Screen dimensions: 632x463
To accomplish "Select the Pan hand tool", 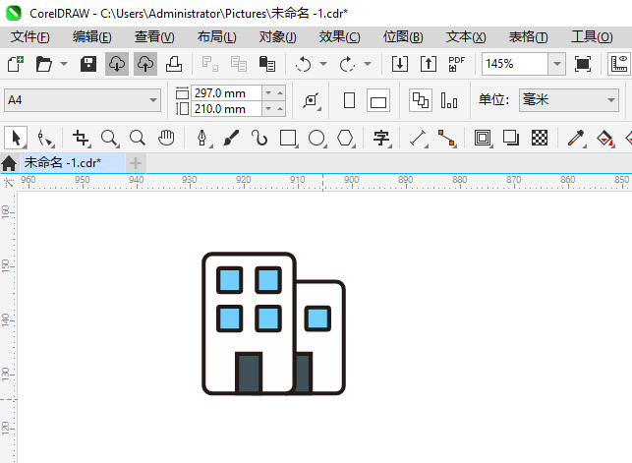I will (x=166, y=138).
